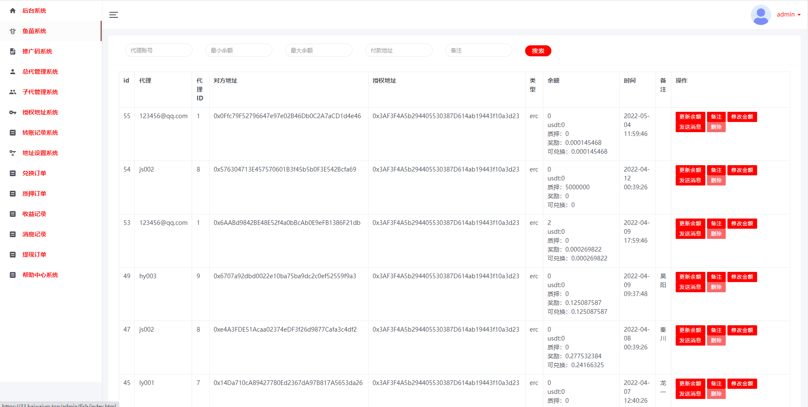Click the home icon beside 后台系统
Image resolution: width=808 pixels, height=407 pixels.
pos(13,11)
